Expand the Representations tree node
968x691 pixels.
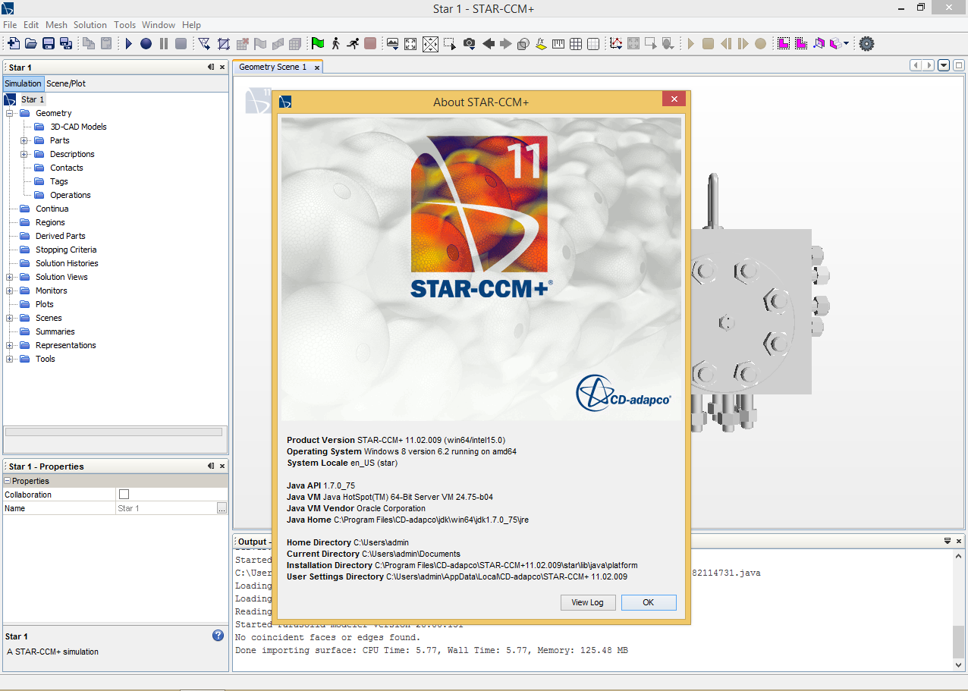10,345
